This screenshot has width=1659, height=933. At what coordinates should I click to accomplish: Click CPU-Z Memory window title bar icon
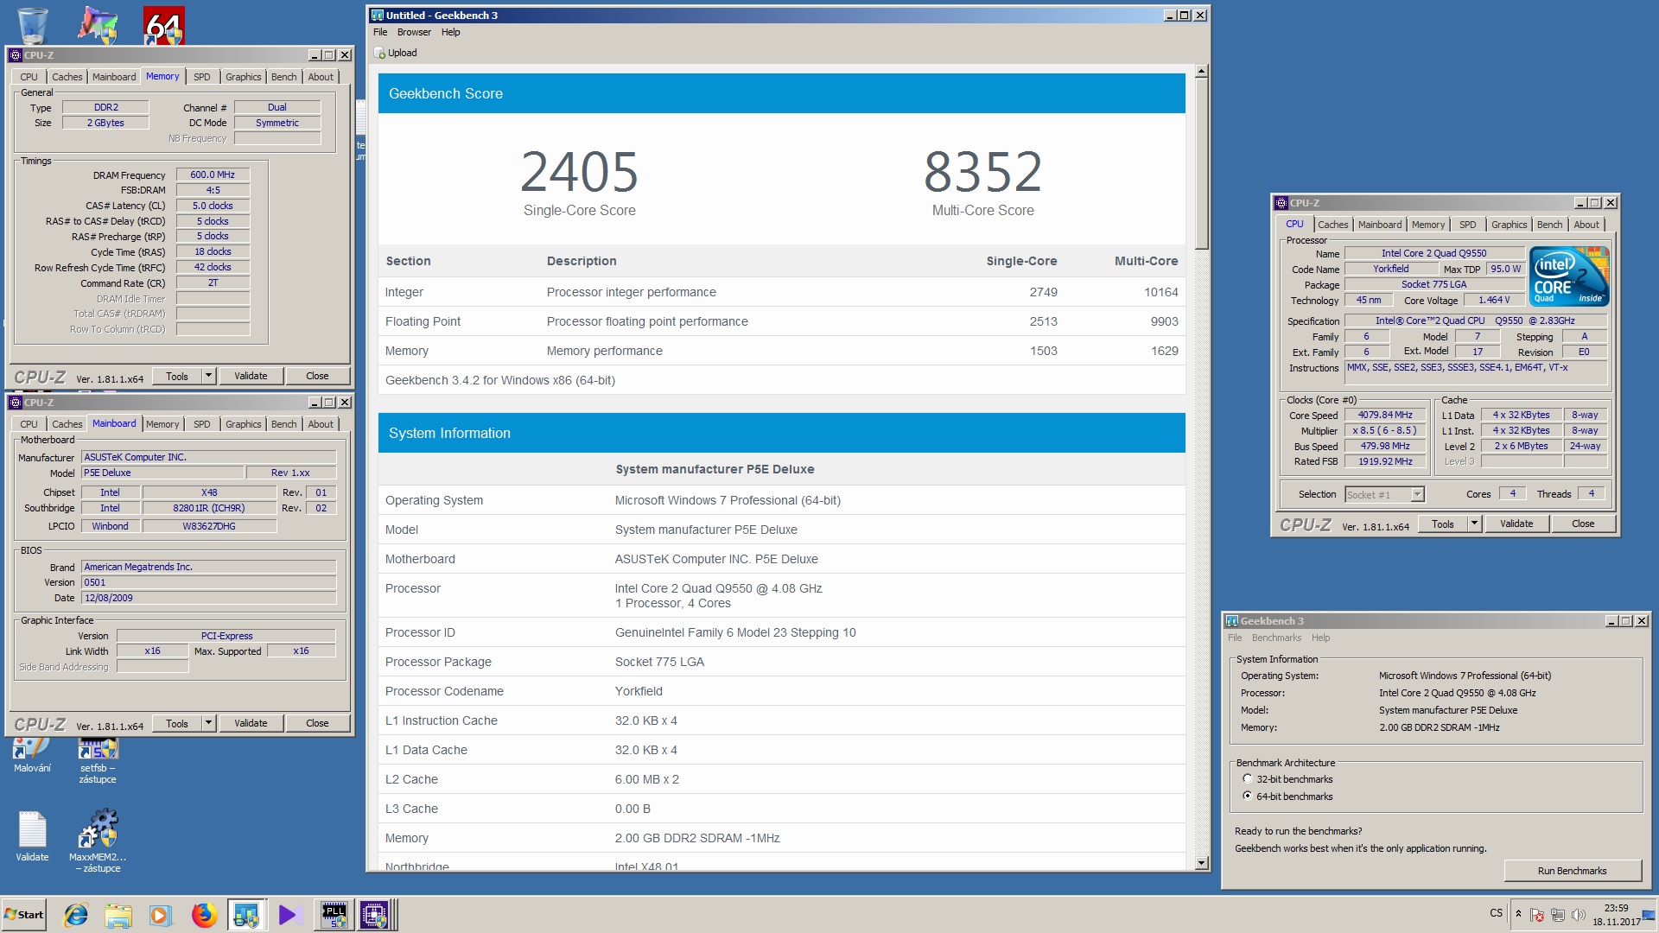pos(15,55)
